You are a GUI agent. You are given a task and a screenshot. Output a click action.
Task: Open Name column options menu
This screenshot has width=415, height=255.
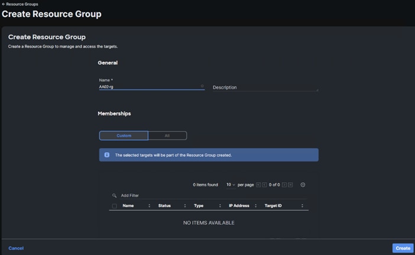[150, 206]
